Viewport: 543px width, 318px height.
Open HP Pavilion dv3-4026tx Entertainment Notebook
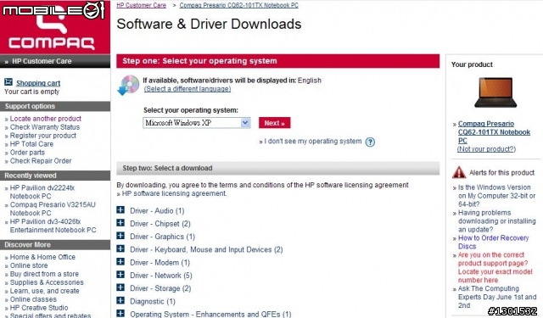point(53,226)
